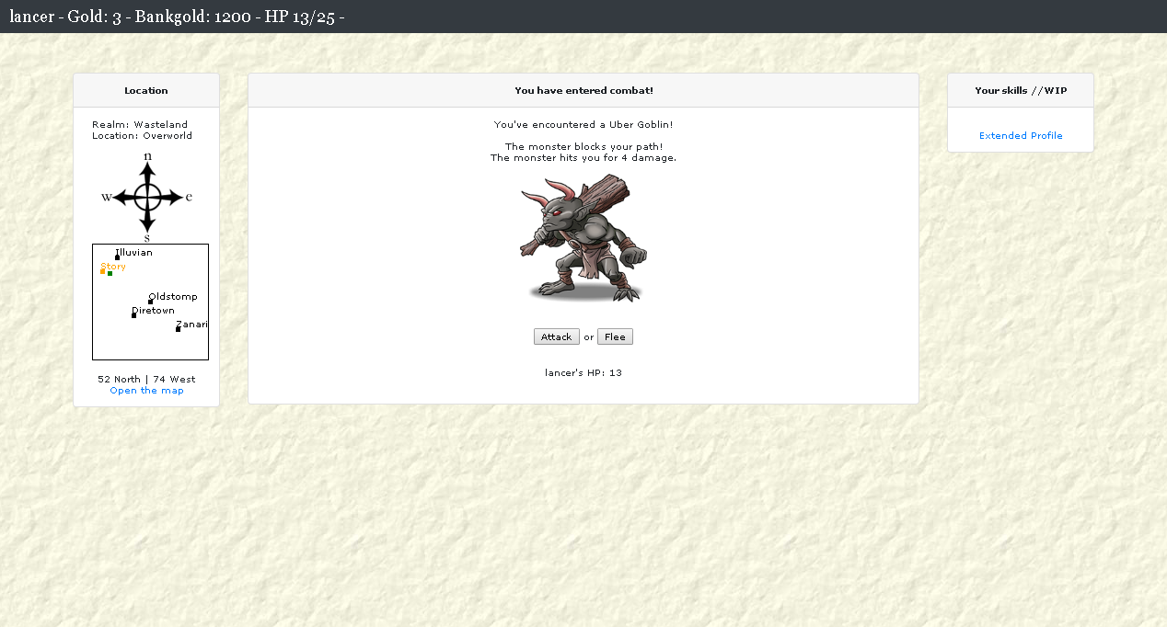Click the Oldstomp town marker on minimap
This screenshot has height=627, width=1167.
(150, 302)
